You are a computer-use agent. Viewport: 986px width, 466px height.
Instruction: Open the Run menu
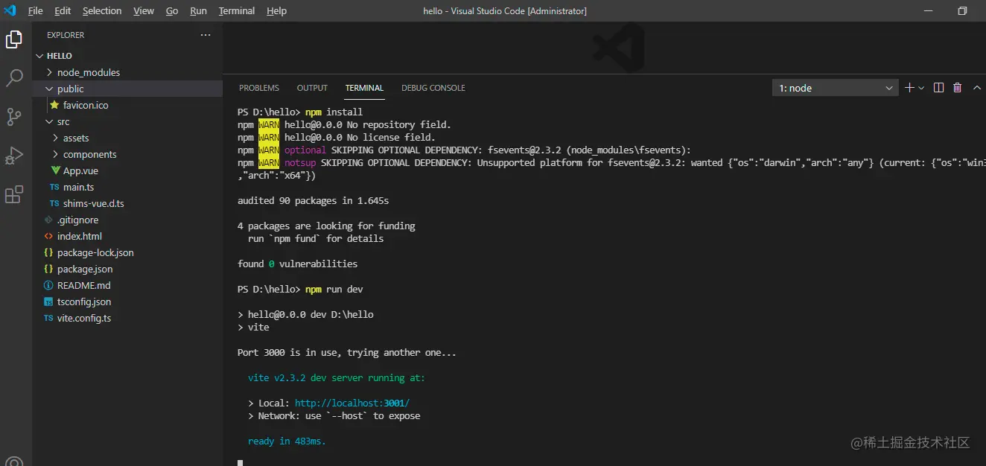(x=198, y=10)
